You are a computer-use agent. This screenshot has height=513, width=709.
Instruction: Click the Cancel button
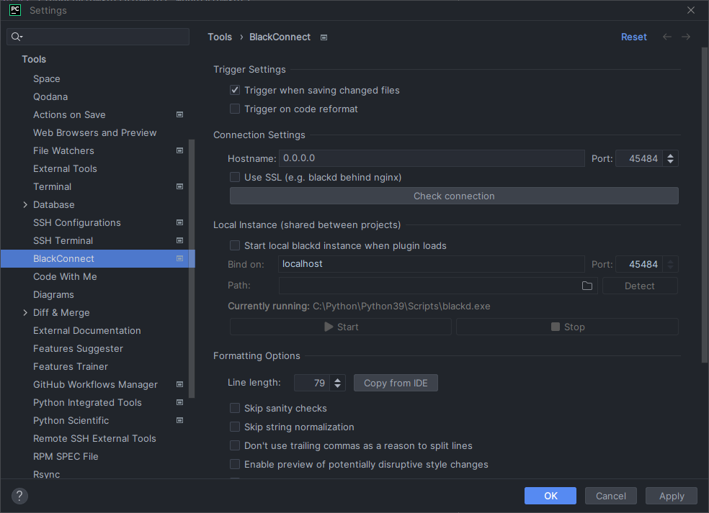(x=611, y=496)
